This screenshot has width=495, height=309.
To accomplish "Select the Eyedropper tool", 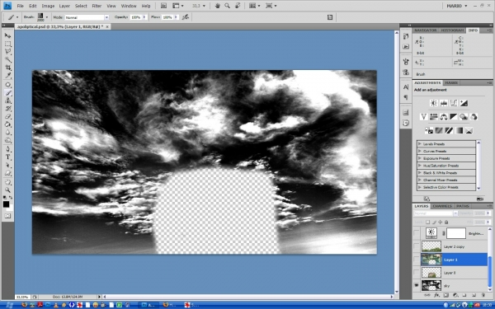I will click(x=8, y=75).
